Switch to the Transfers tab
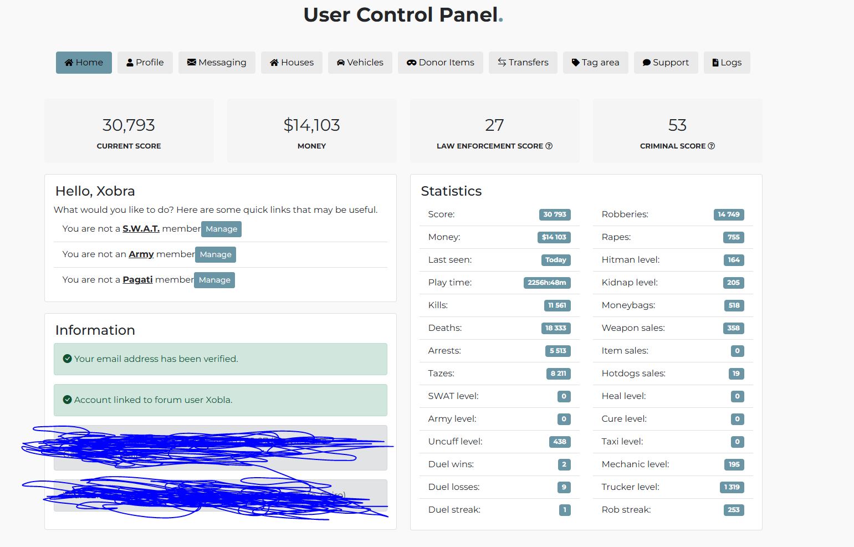854x547 pixels. click(x=523, y=63)
